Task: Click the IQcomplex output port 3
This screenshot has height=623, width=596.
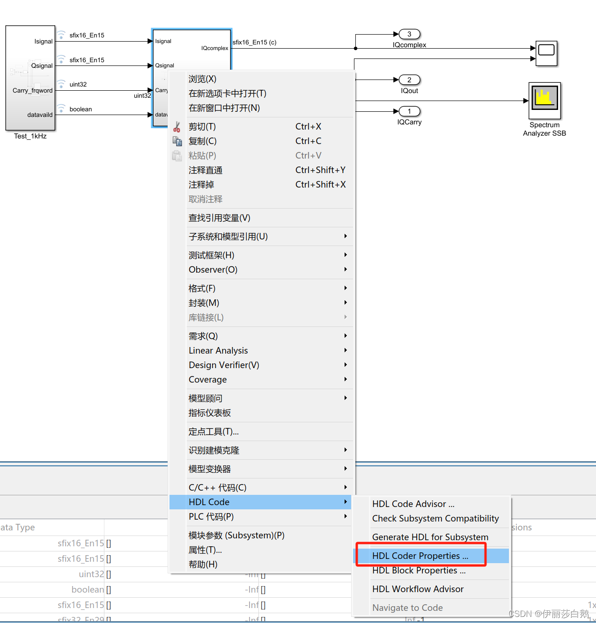Action: [409, 34]
